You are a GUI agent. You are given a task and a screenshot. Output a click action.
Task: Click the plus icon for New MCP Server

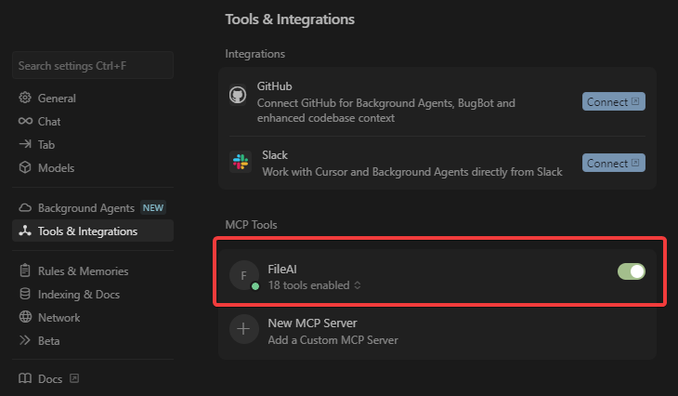[x=244, y=330]
